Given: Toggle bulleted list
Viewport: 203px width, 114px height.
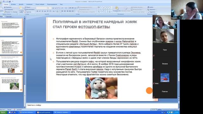Looking at the screenshot, I should pyautogui.click(x=62, y=8).
